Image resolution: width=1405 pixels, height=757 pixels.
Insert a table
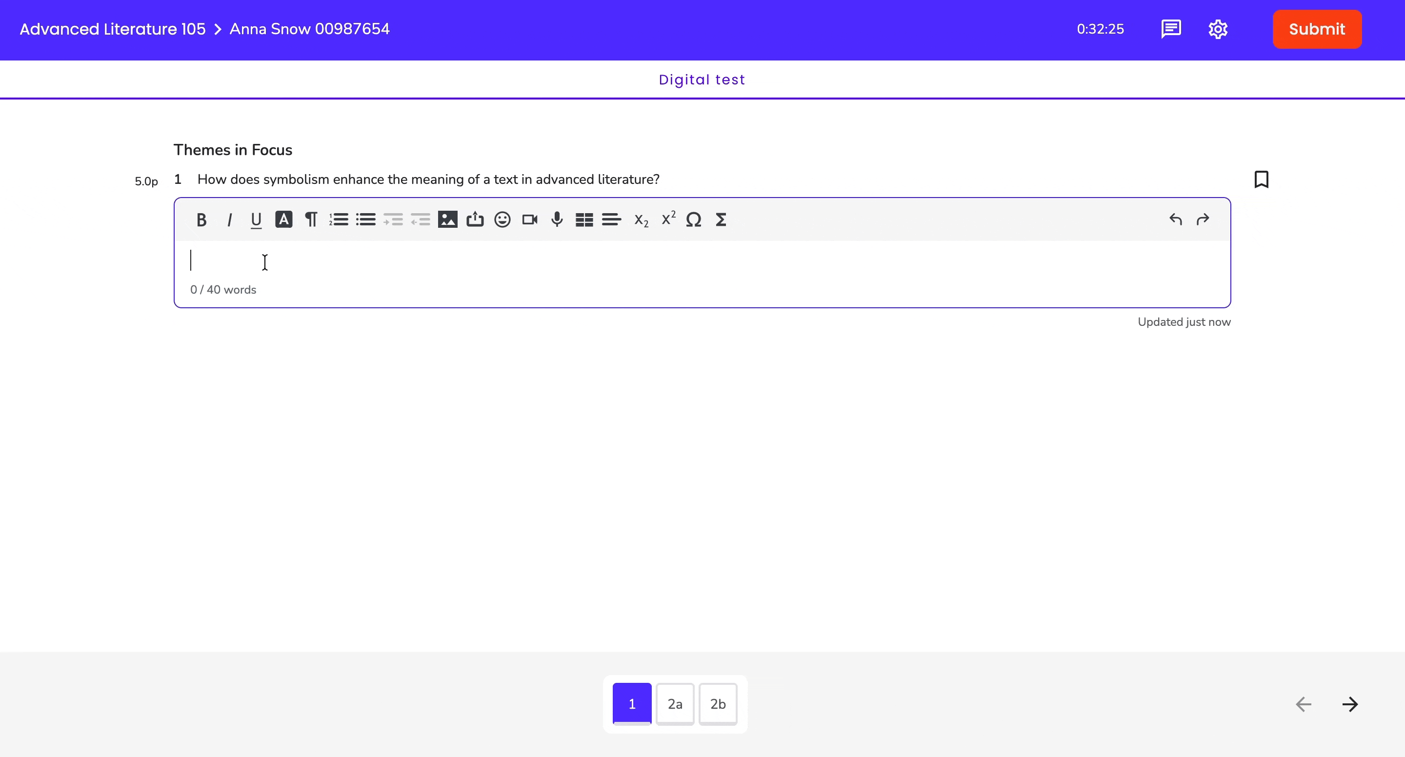click(584, 219)
